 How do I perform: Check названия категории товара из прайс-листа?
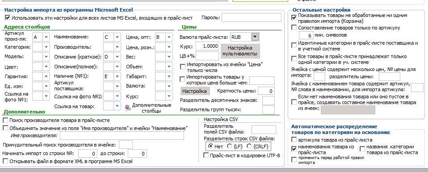click(362, 149)
